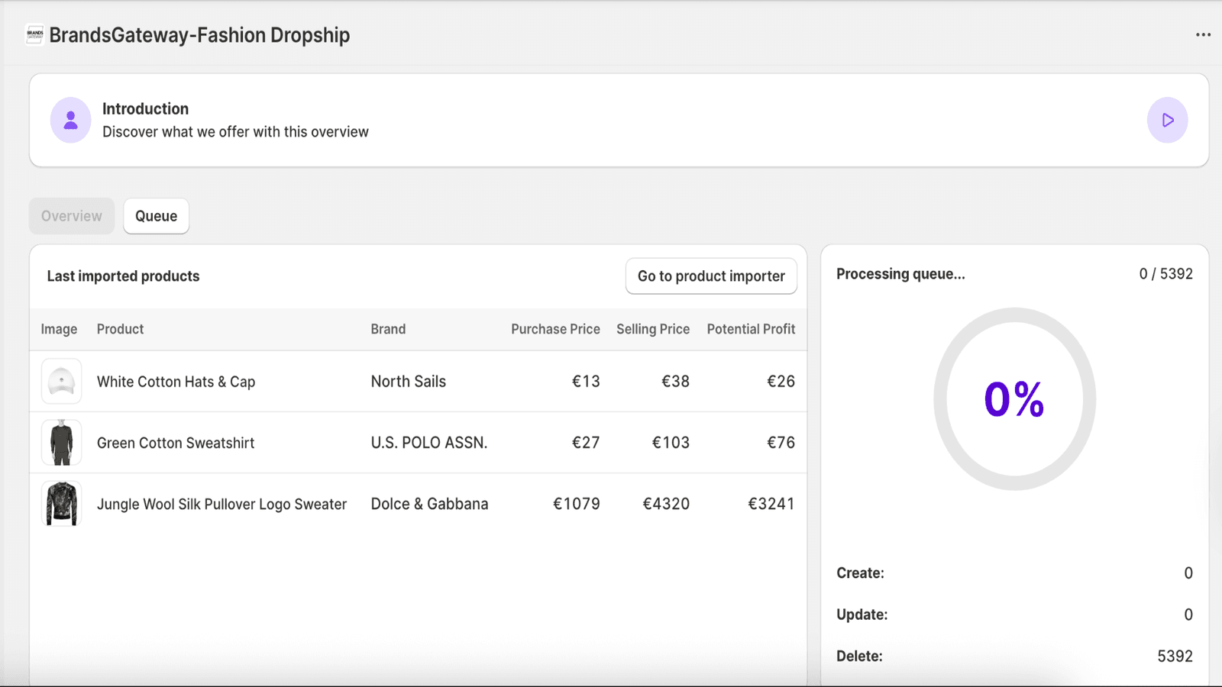The image size is (1222, 687).
Task: Click the 0% progress circle
Action: (x=1015, y=398)
